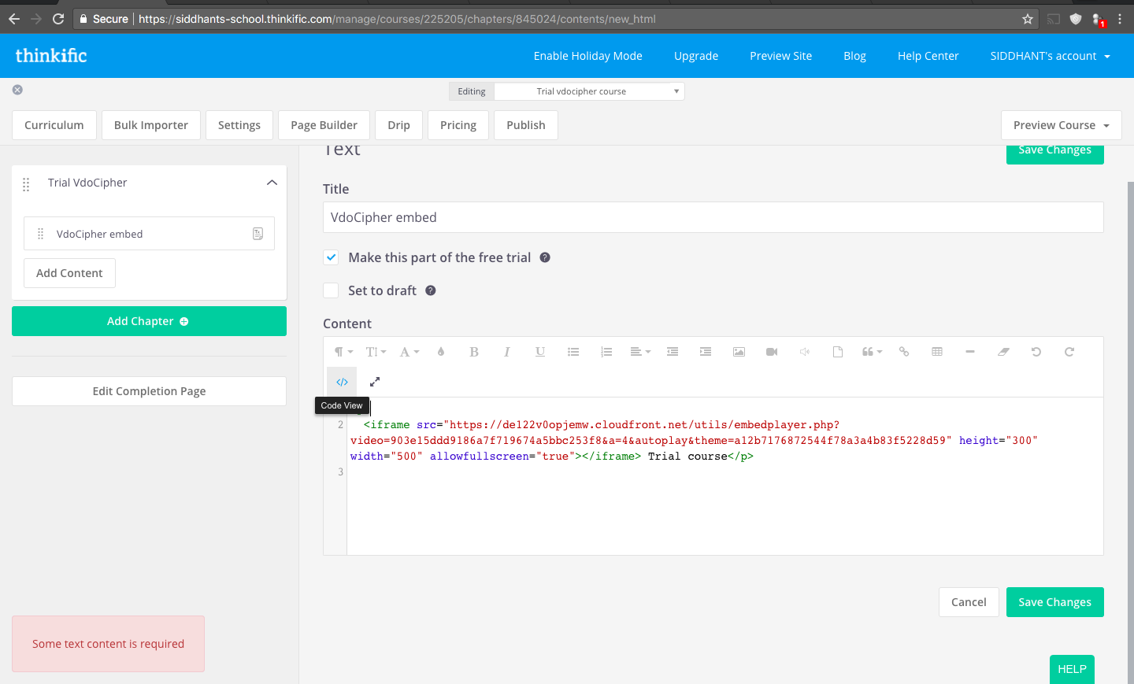Viewport: 1134px width, 684px height.
Task: Open the text alignment dropdown
Action: click(640, 352)
